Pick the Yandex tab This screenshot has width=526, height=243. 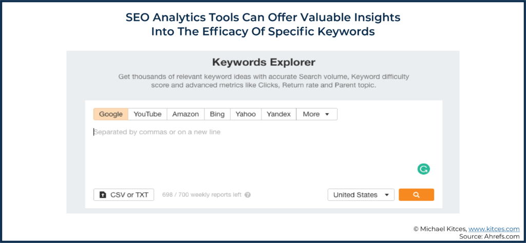pyautogui.click(x=279, y=114)
